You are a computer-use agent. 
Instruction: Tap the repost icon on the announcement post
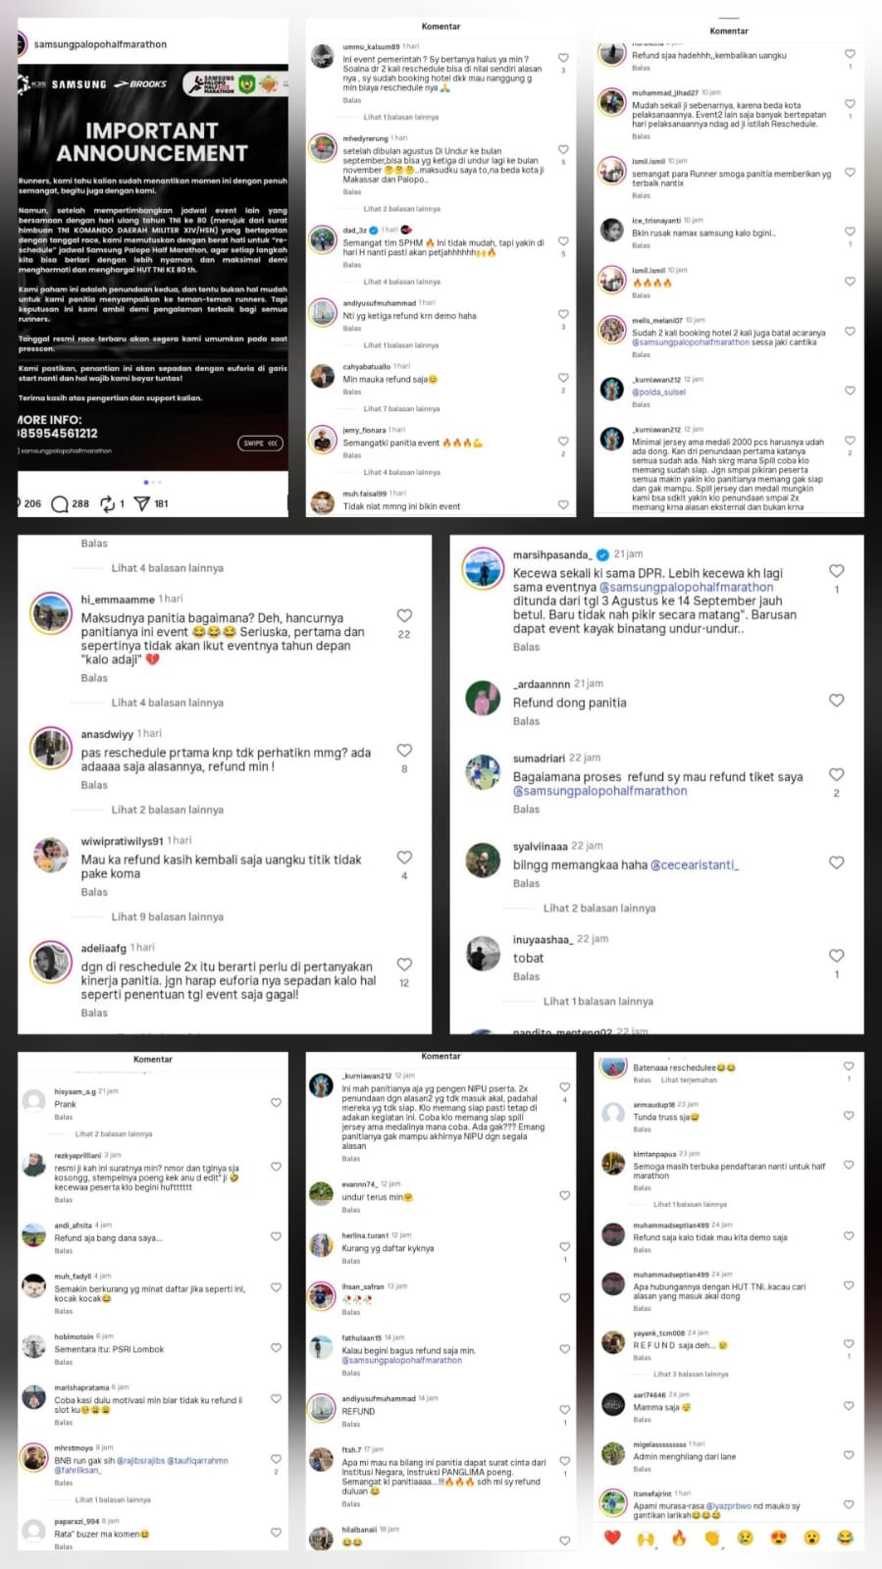[x=107, y=503]
